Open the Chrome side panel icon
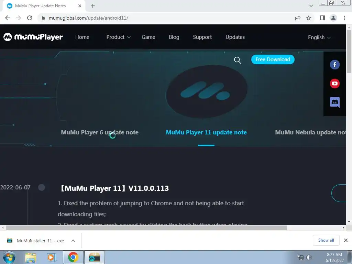This screenshot has width=352, height=264. tap(322, 18)
